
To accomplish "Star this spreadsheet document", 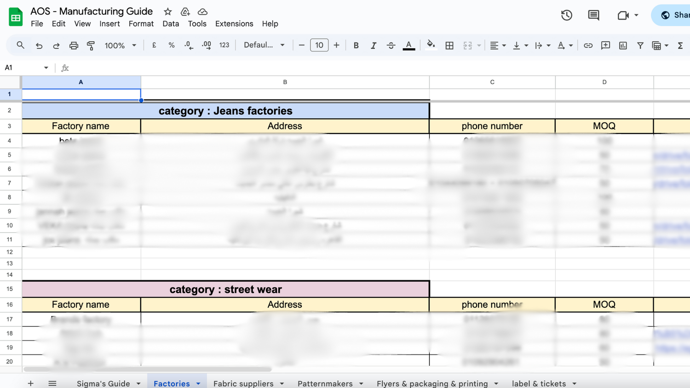I will click(168, 11).
